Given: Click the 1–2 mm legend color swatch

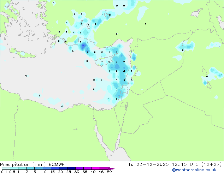Looking at the screenshot, I should point(22,168).
